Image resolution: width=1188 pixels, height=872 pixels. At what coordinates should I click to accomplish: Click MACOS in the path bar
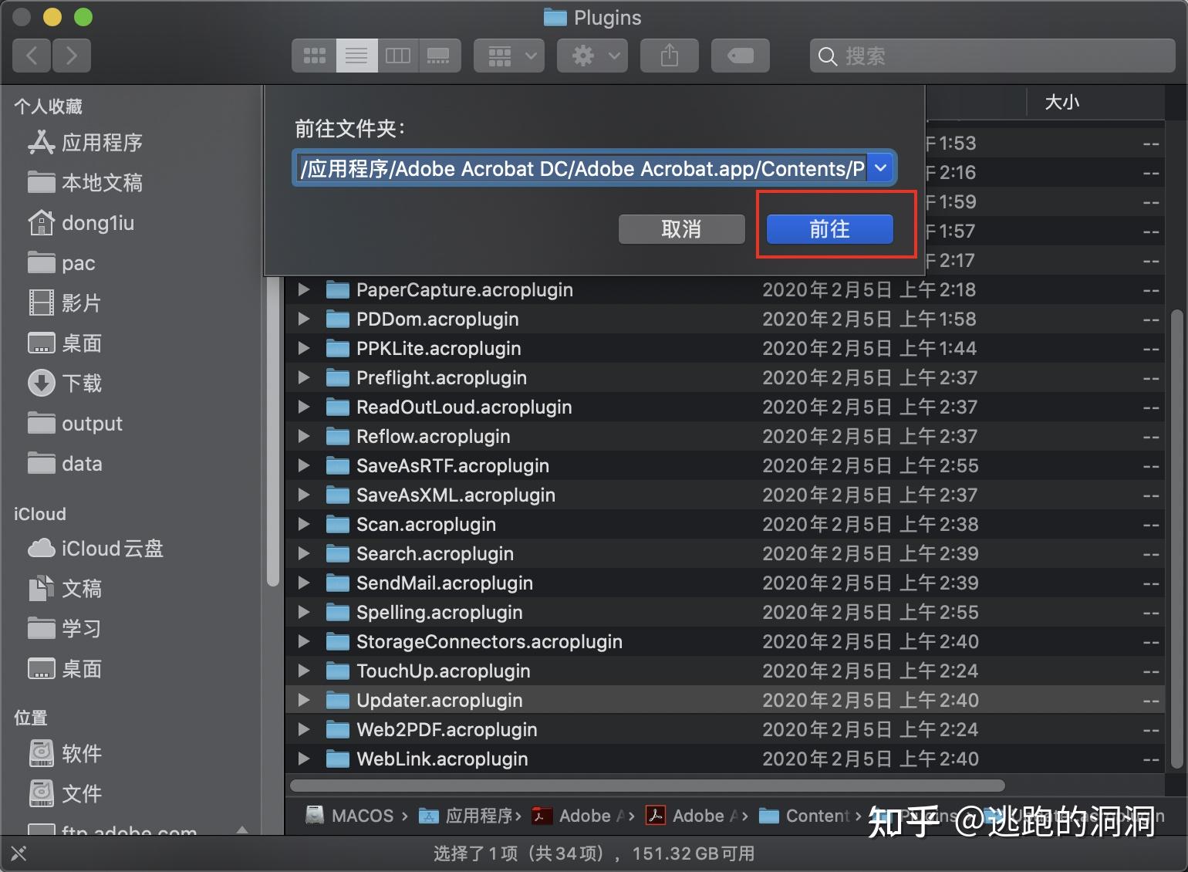tap(350, 816)
